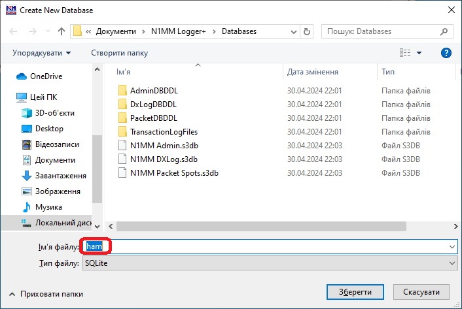
Task: Expand the Ім'я файлу dropdown arrow
Action: tap(452, 246)
